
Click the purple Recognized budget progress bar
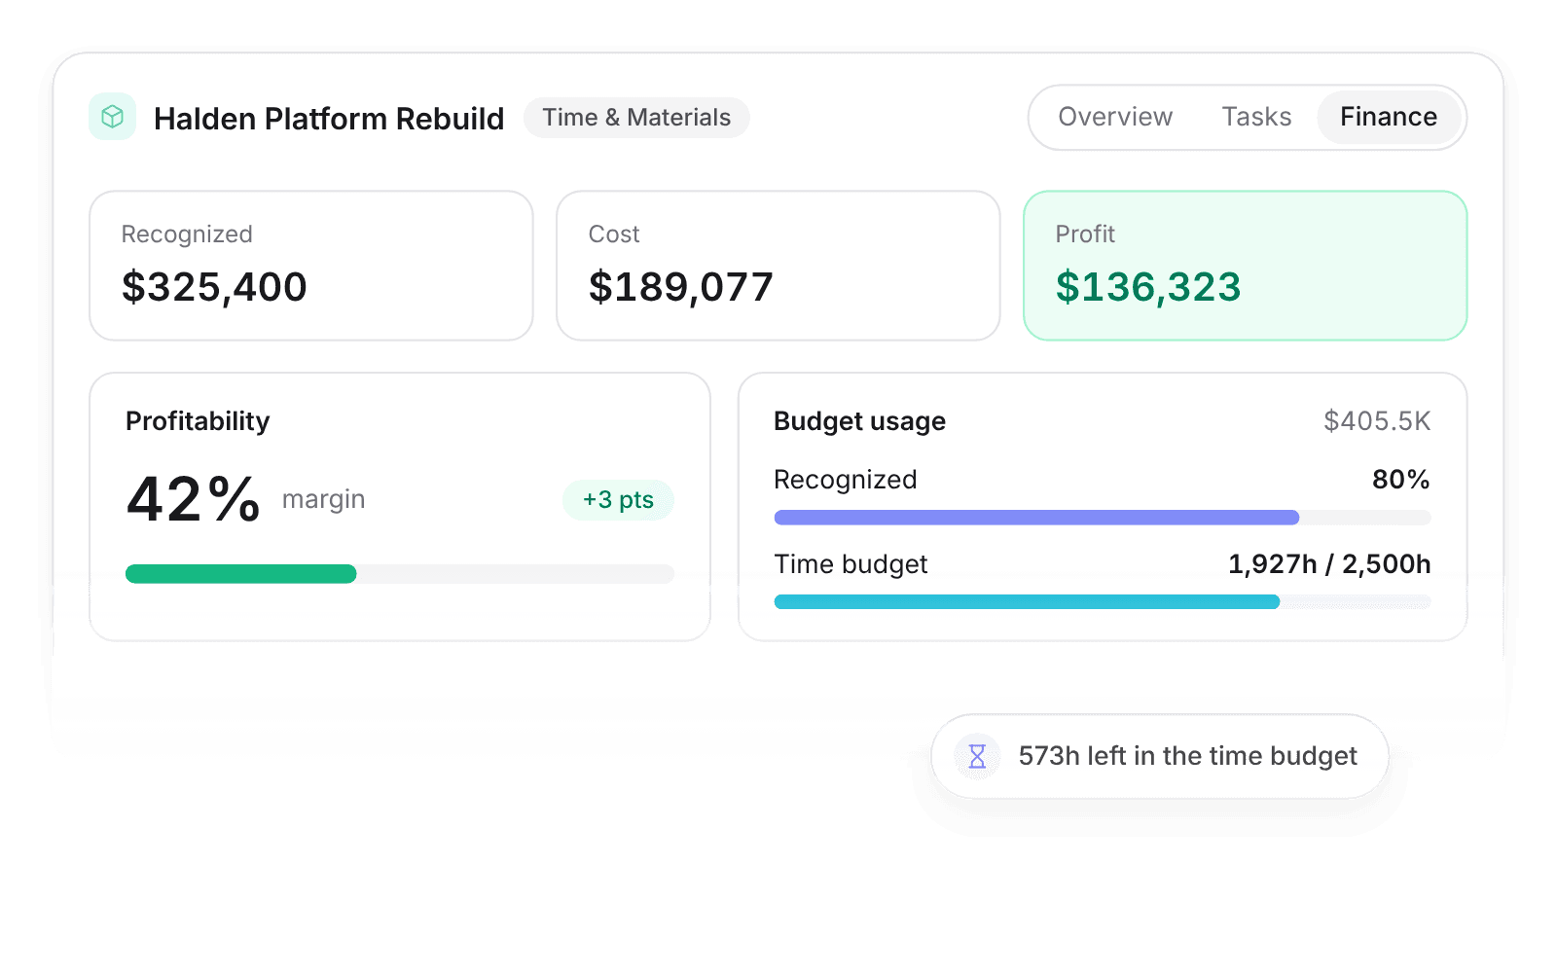click(x=1103, y=518)
